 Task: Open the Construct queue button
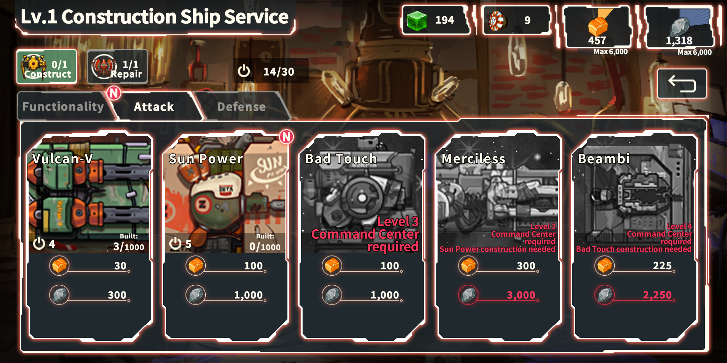(47, 67)
